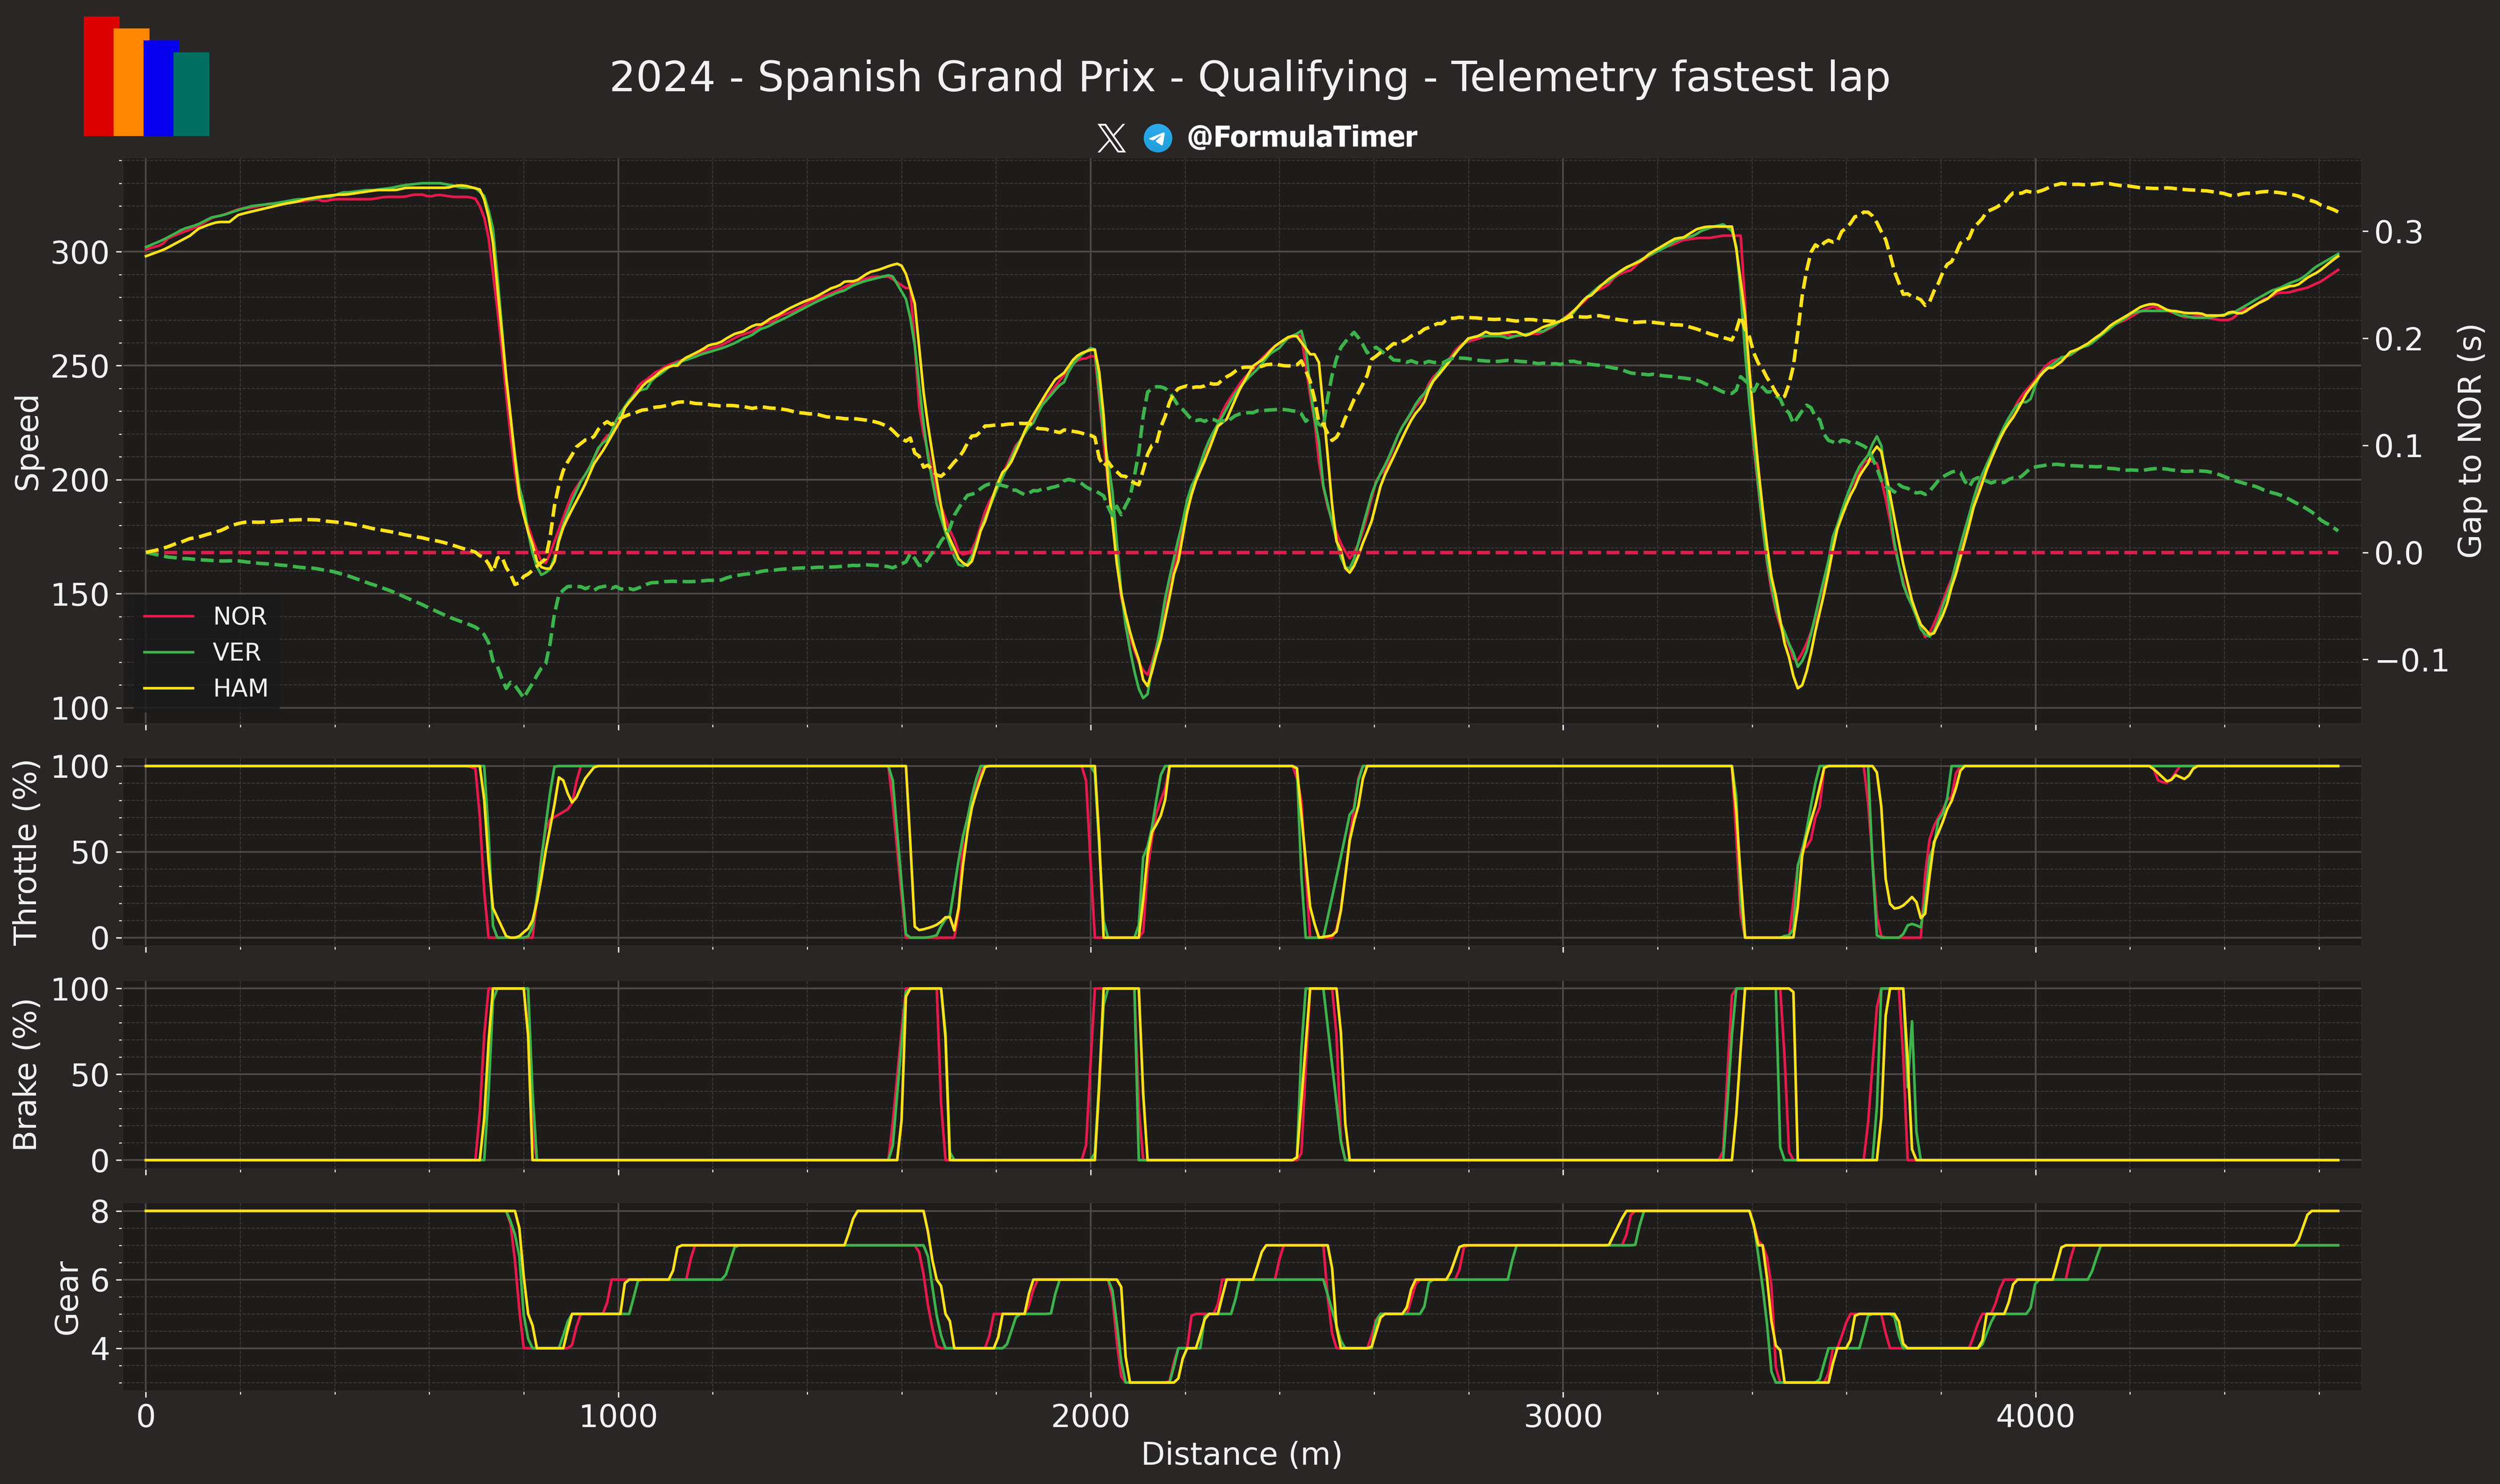Viewport: 2500px width, 1484px height.
Task: Select the VER legend label
Action: [x=237, y=652]
